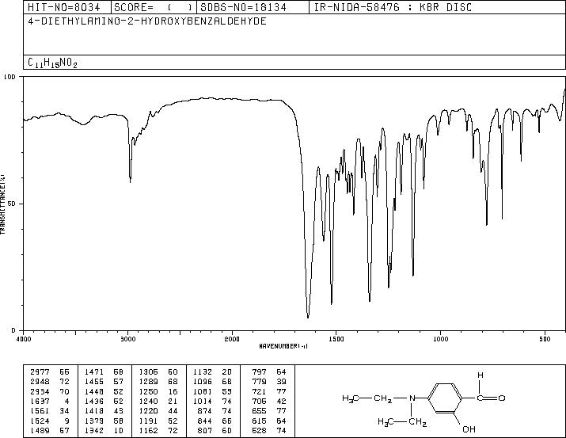The height and width of the screenshot is (438, 566).
Task: Click peak table value 1096
Action: point(203,382)
